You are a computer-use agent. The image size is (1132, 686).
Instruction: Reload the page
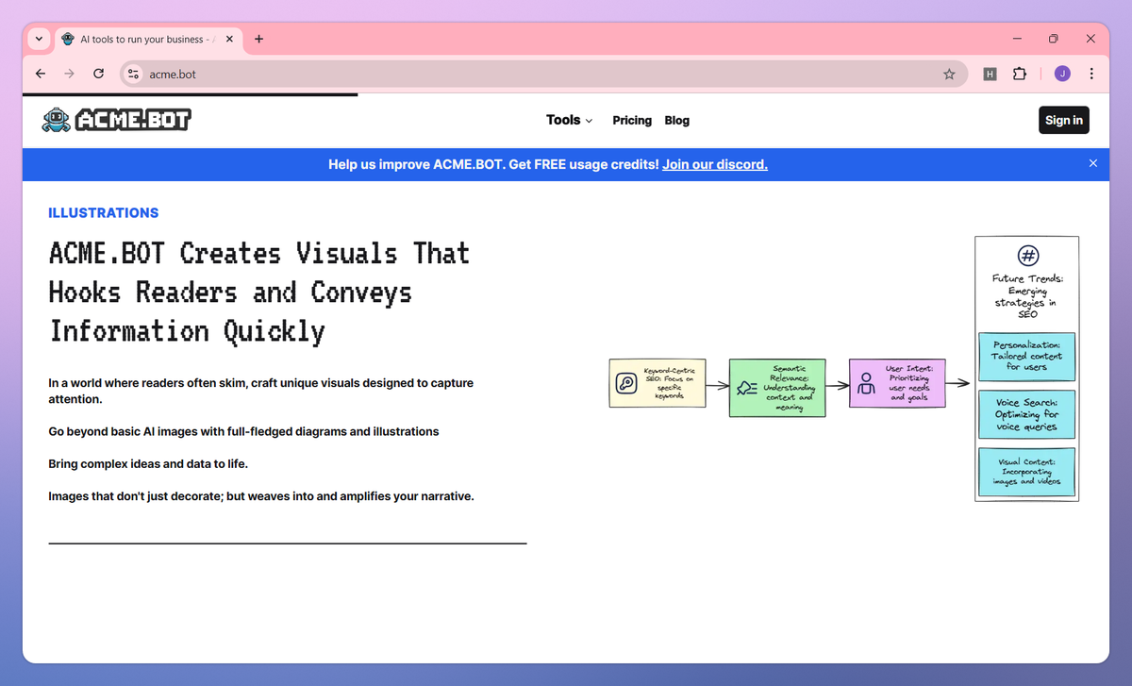98,74
